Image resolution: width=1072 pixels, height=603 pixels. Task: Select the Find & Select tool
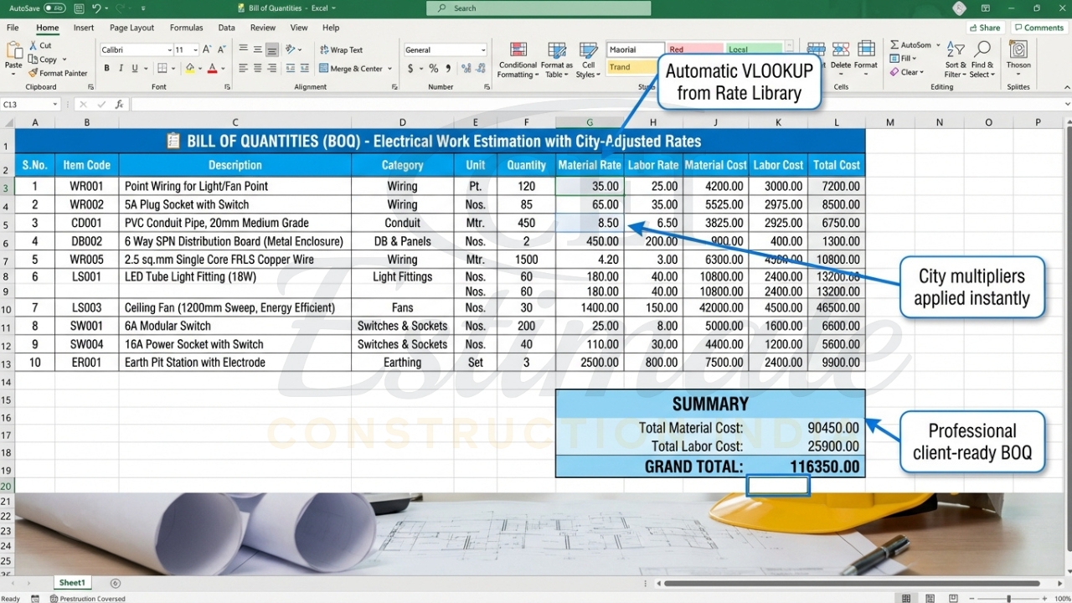981,59
